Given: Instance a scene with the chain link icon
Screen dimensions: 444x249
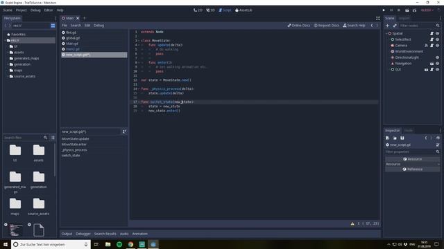Looking at the screenshot, I should [395, 26].
